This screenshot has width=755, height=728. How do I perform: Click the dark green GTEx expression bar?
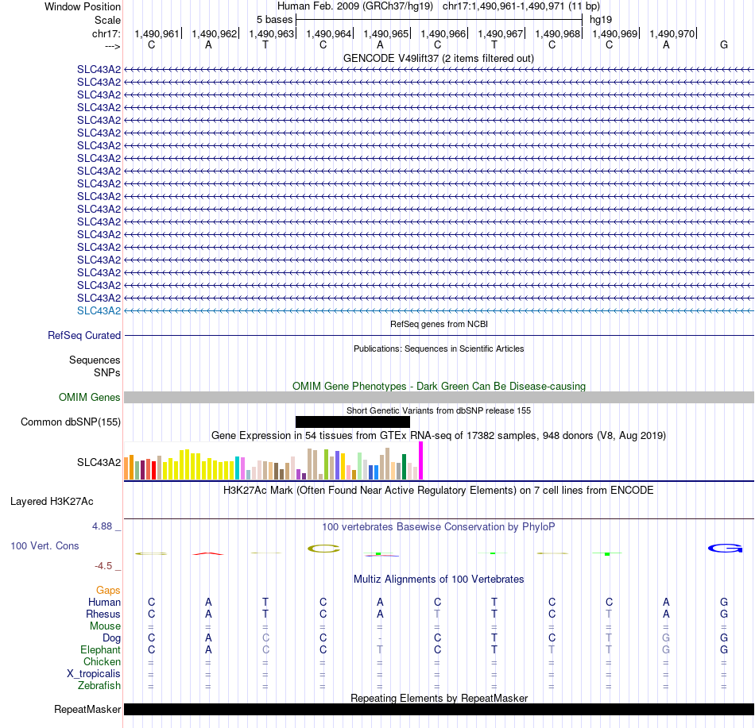404,467
